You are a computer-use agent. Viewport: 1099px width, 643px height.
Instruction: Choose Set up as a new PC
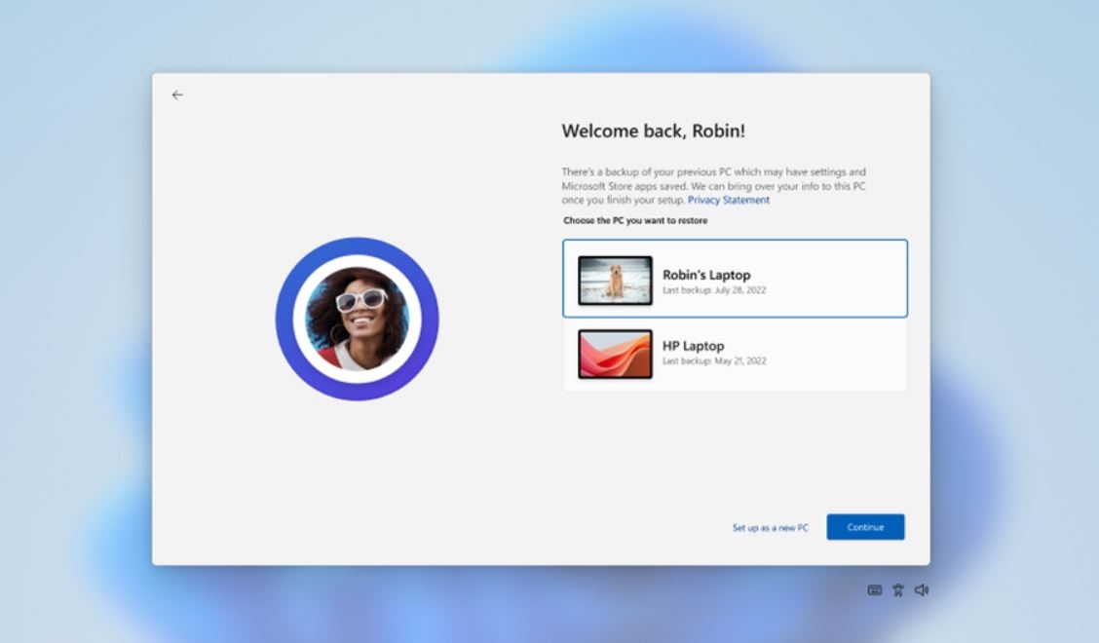tap(770, 527)
